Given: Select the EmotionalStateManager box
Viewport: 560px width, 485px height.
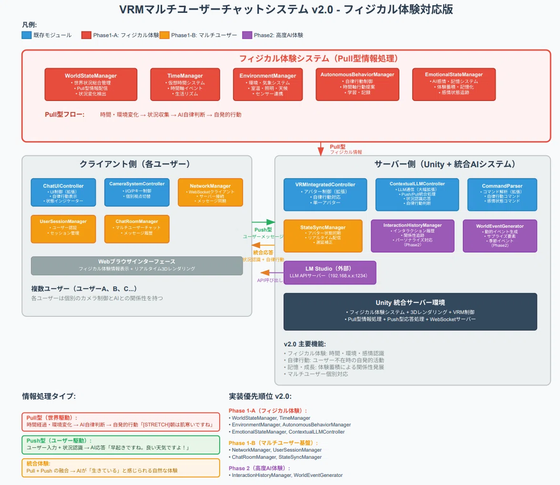Looking at the screenshot, I should [x=454, y=84].
